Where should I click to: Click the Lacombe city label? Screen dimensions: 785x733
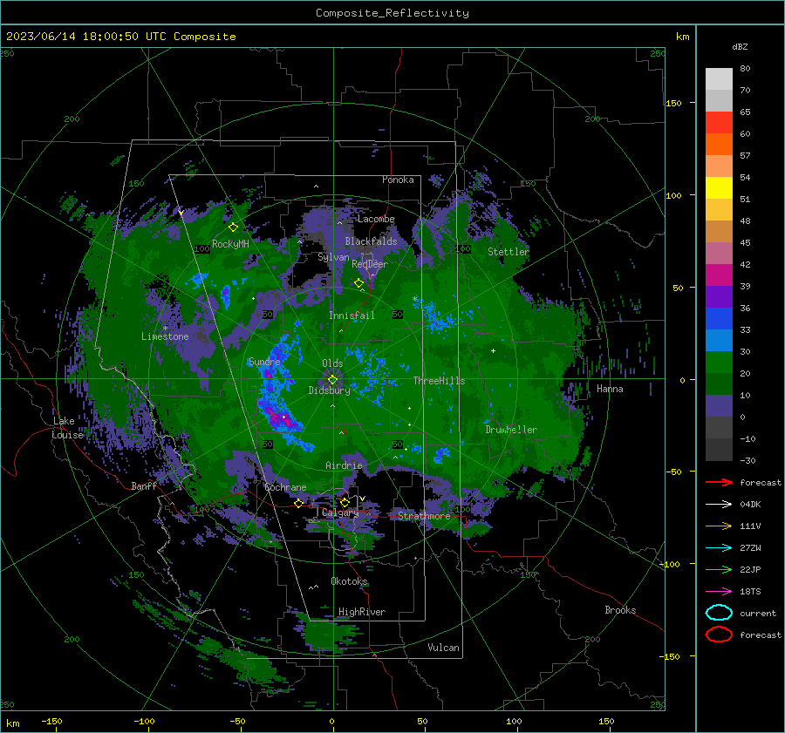pos(376,219)
